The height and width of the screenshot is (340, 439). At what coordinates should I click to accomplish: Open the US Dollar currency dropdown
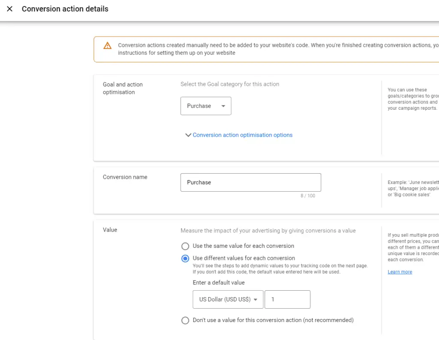click(x=228, y=299)
